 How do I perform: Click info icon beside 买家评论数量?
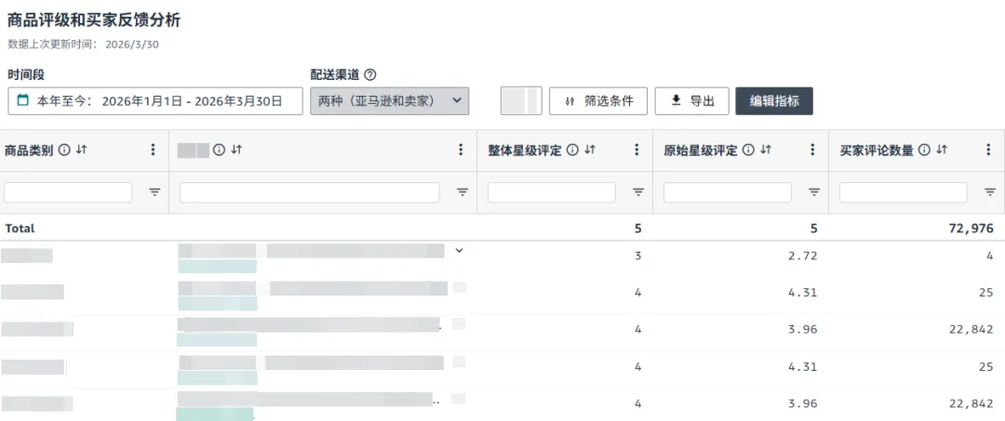(924, 150)
